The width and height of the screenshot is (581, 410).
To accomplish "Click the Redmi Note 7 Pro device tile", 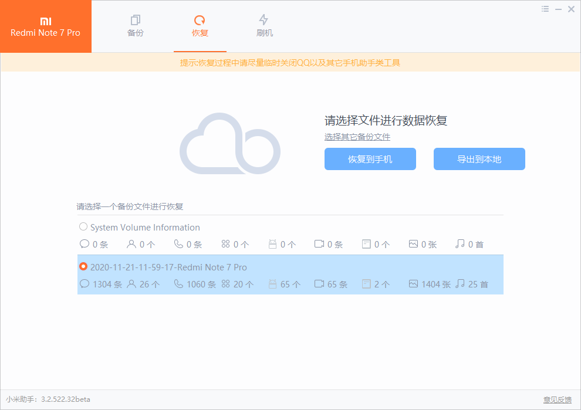I will 46,26.
